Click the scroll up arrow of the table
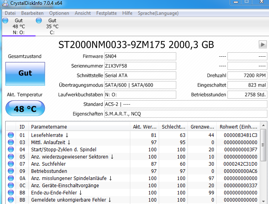Viewport: 269px width, 204px height. [263, 125]
